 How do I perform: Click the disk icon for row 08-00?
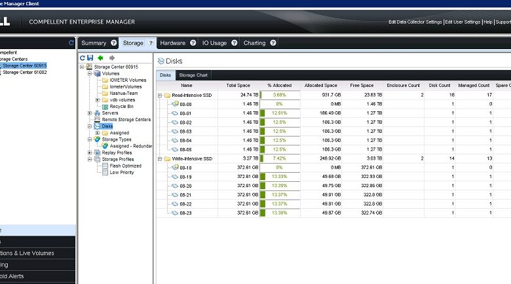click(x=175, y=104)
